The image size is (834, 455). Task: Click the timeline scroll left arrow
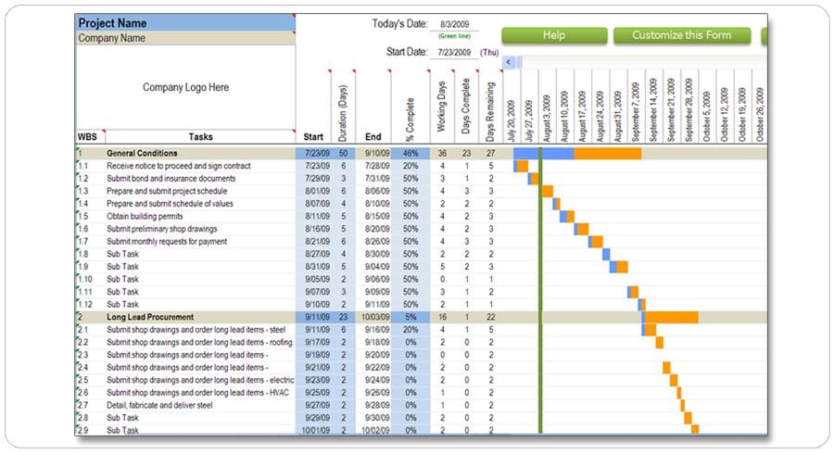pos(509,62)
